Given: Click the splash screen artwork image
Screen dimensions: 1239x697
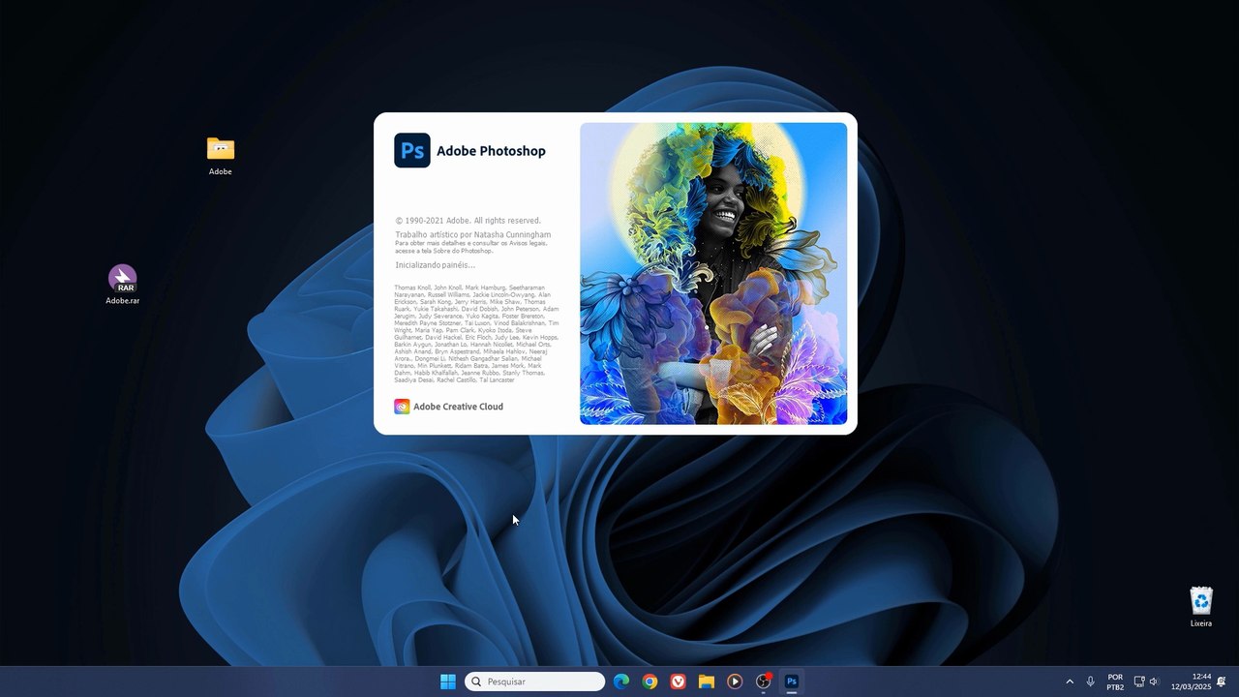Looking at the screenshot, I should (713, 273).
